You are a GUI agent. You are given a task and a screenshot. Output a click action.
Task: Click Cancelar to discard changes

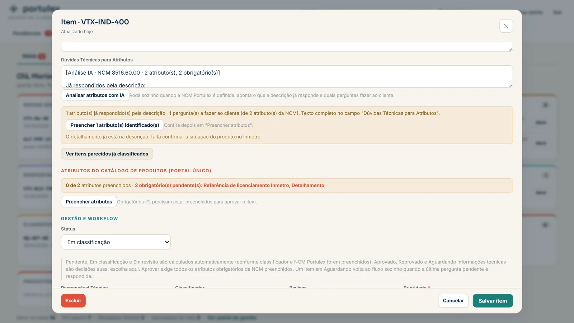coord(453,301)
